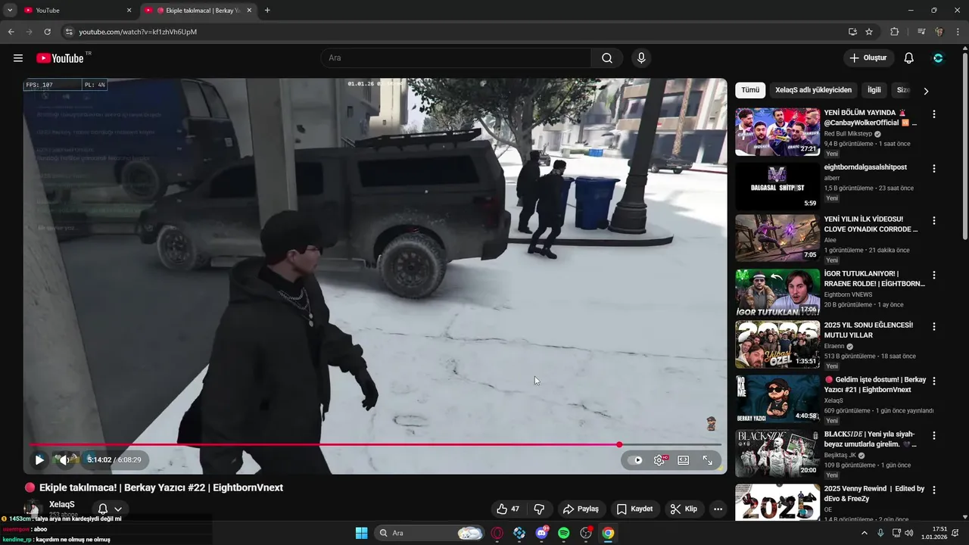The width and height of the screenshot is (969, 545).
Task: Click the YouTube search input field
Action: (x=456, y=58)
